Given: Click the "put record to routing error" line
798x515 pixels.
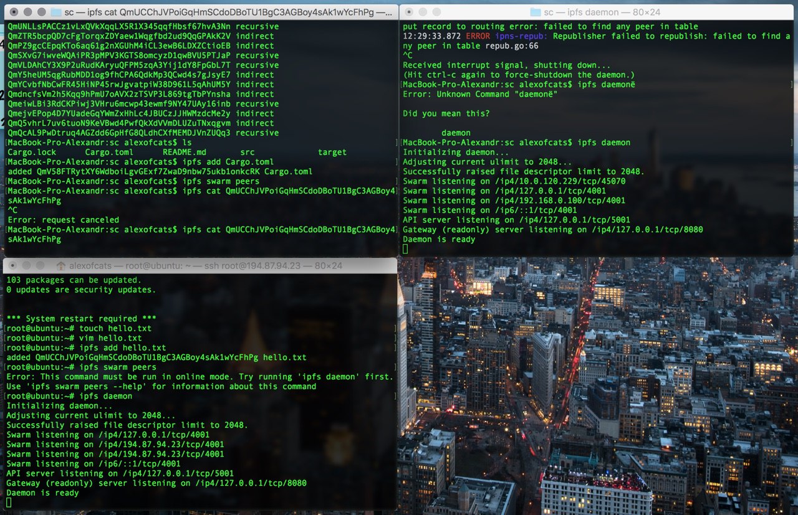Looking at the screenshot, I should point(550,27).
